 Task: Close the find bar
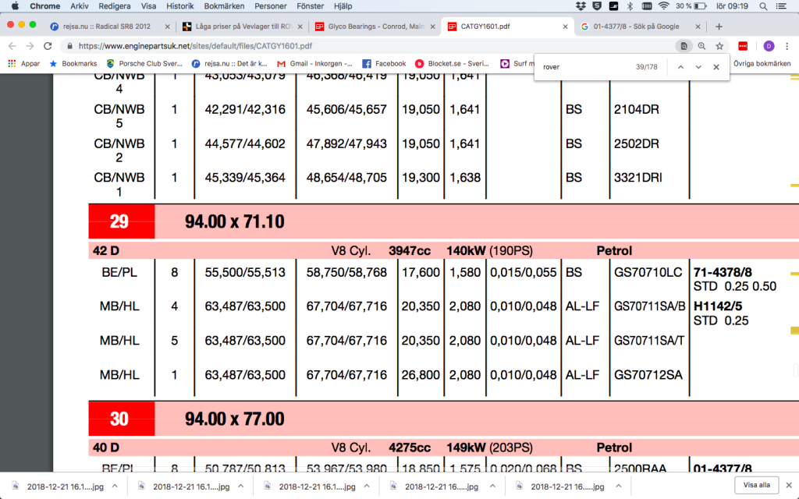716,67
